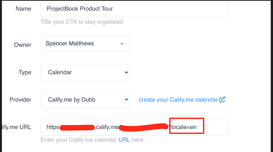Click the Type label
Viewport: 273px width, 152px height.
tap(25, 72)
